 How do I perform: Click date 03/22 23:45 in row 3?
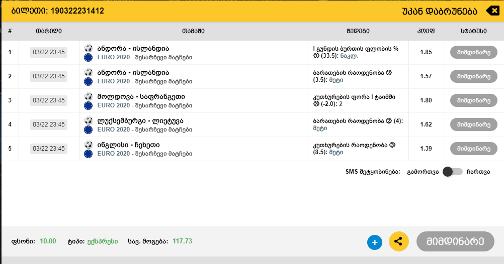49,100
